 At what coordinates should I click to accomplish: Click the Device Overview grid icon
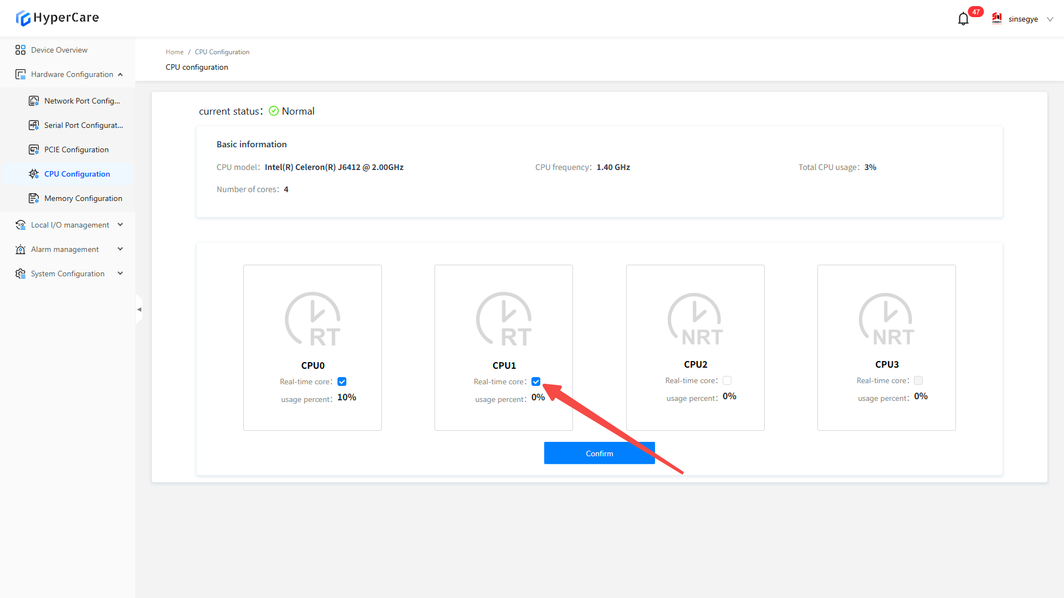pyautogui.click(x=21, y=50)
